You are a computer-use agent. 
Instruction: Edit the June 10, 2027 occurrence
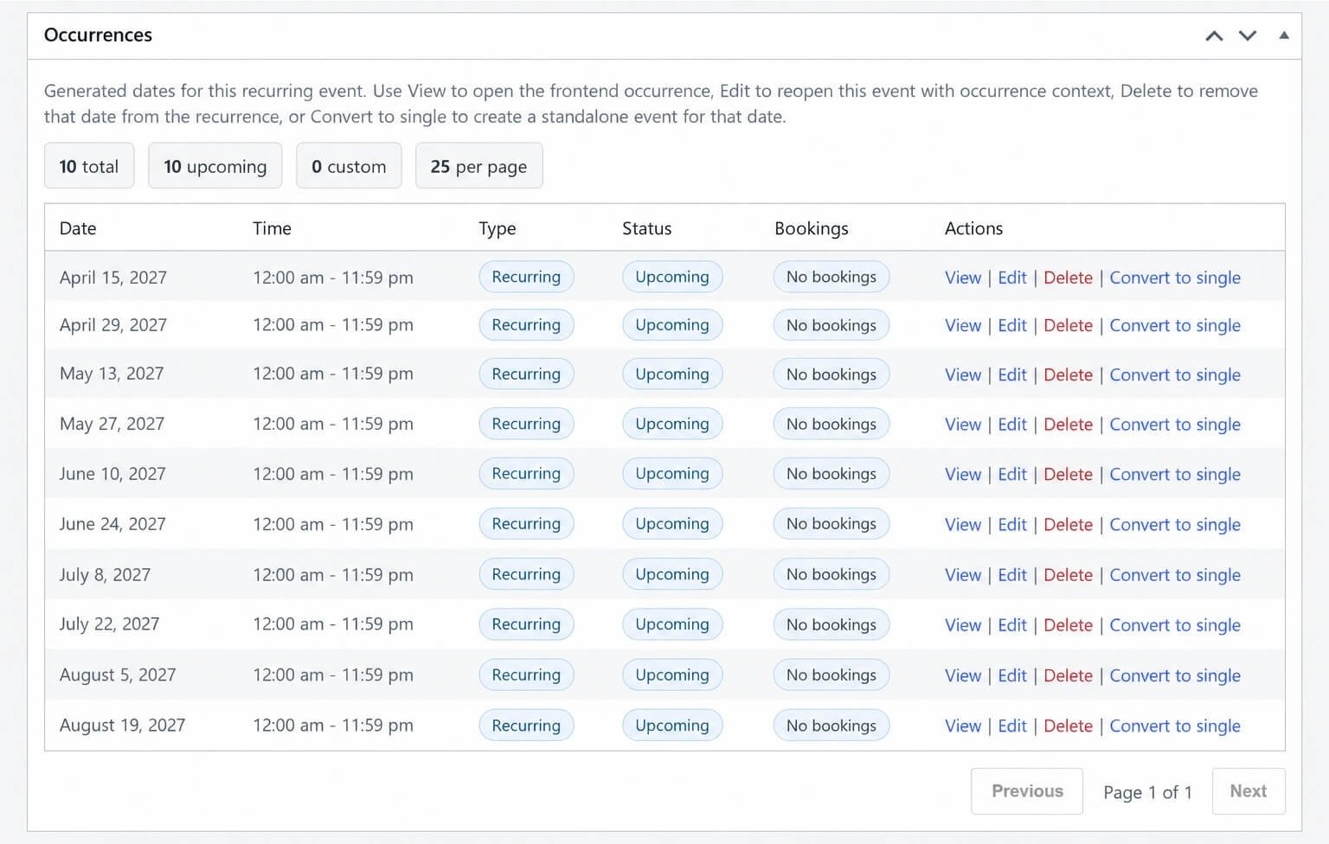(1012, 474)
